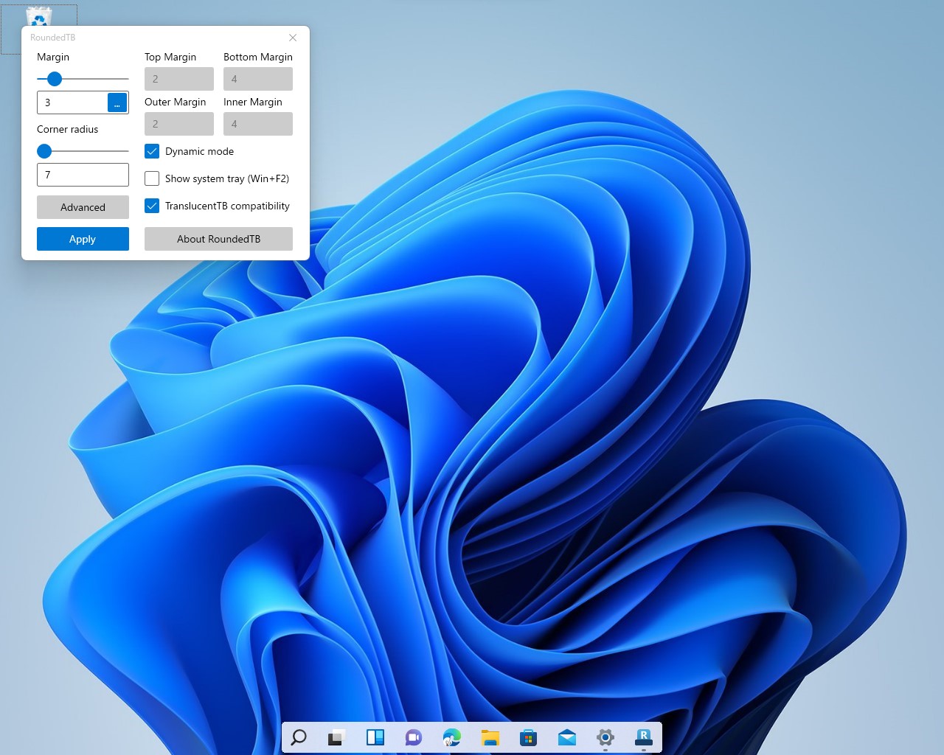Click the Inner Margin input box
The image size is (944, 755).
tap(258, 124)
